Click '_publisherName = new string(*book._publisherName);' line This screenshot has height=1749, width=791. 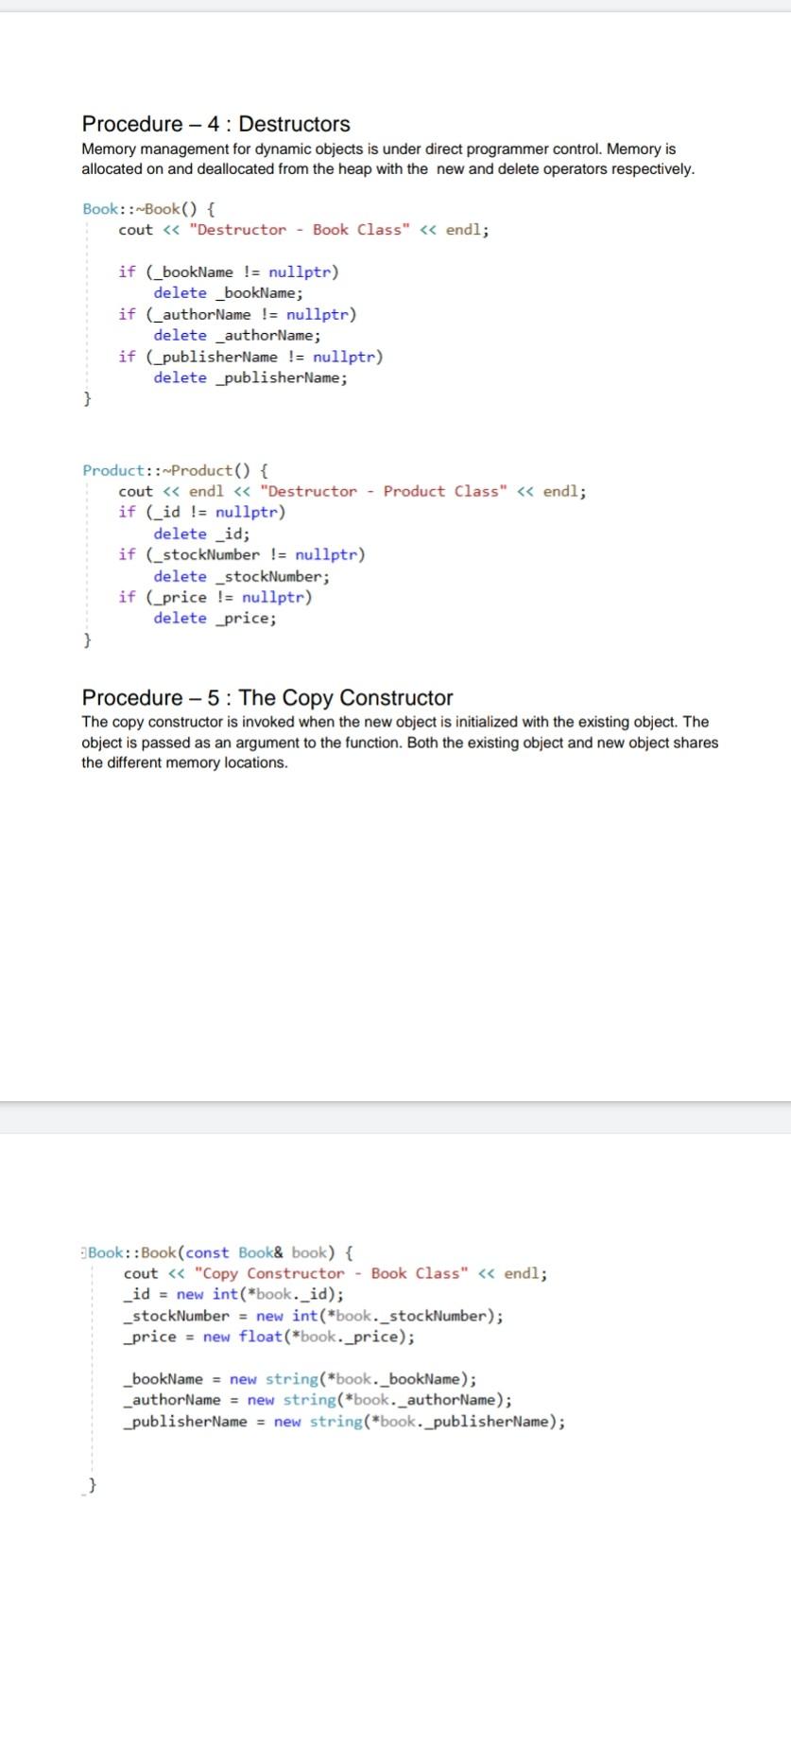click(x=345, y=1422)
